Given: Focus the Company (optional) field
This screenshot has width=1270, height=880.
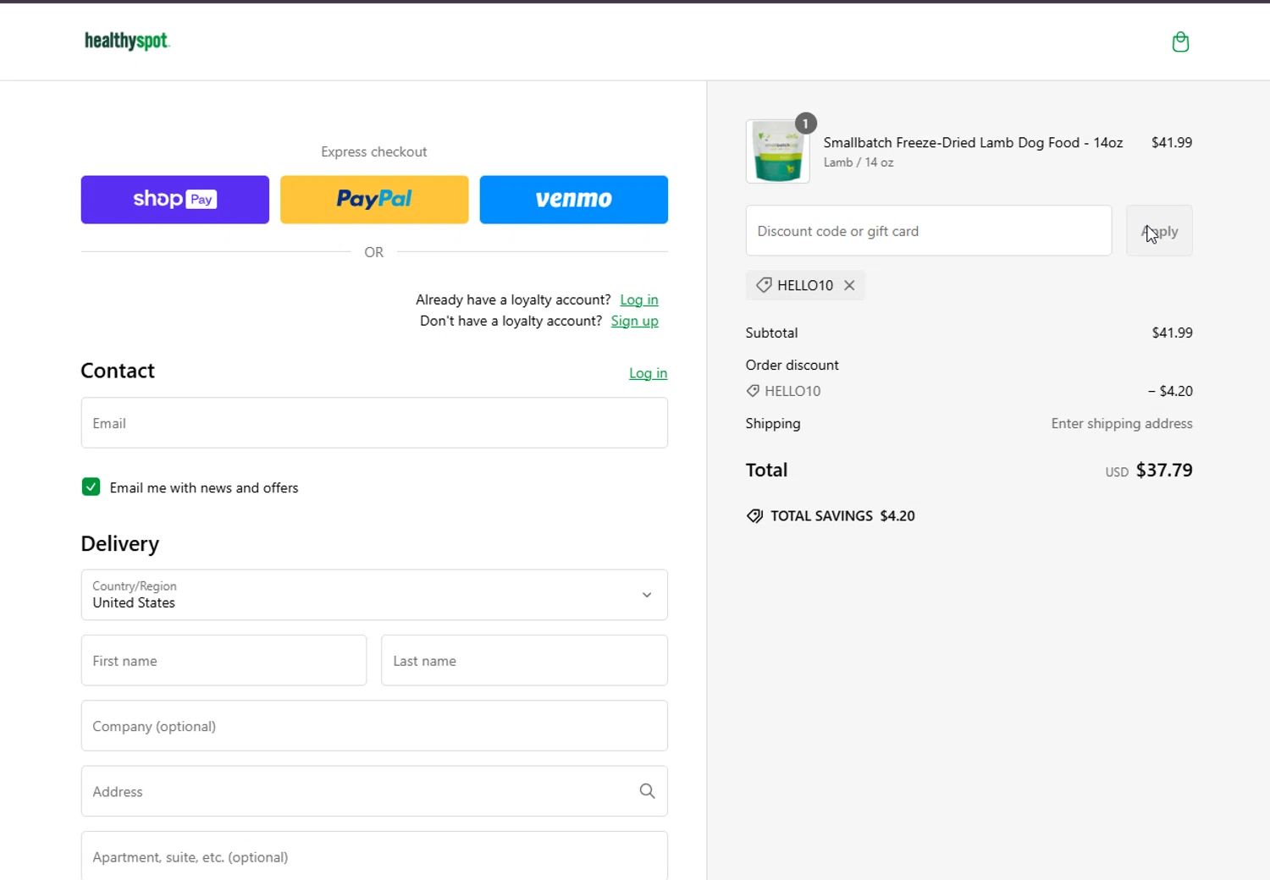Looking at the screenshot, I should click(374, 726).
